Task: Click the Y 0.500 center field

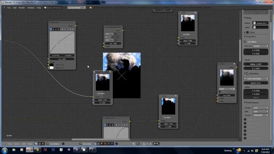Action: pos(256,53)
